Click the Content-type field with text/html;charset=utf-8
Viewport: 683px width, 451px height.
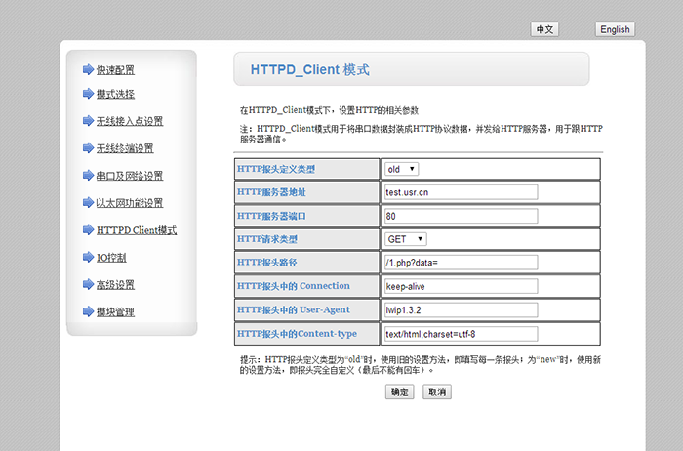pos(461,334)
